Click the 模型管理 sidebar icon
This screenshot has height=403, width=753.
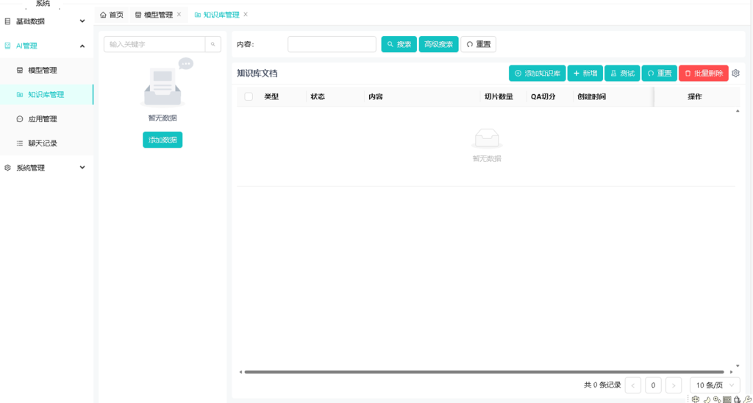(x=20, y=70)
